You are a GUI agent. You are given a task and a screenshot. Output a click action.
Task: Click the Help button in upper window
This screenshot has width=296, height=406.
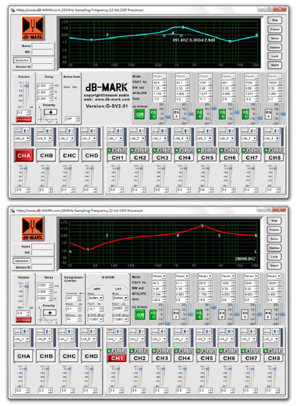[x=274, y=20]
